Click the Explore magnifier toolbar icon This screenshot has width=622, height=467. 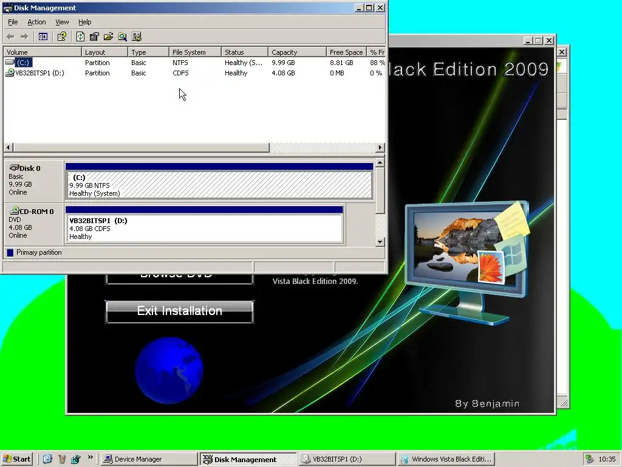(x=123, y=37)
